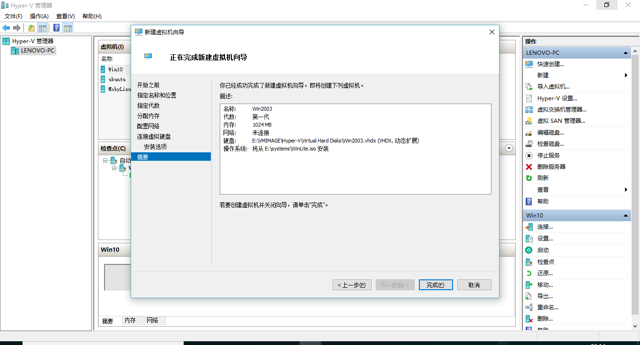Click round collapse button of 检查点 pane
640x345 pixels.
pyautogui.click(x=509, y=148)
